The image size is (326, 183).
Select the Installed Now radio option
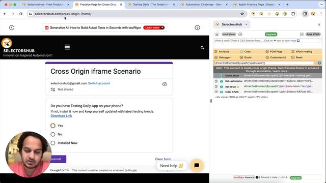(x=53, y=143)
